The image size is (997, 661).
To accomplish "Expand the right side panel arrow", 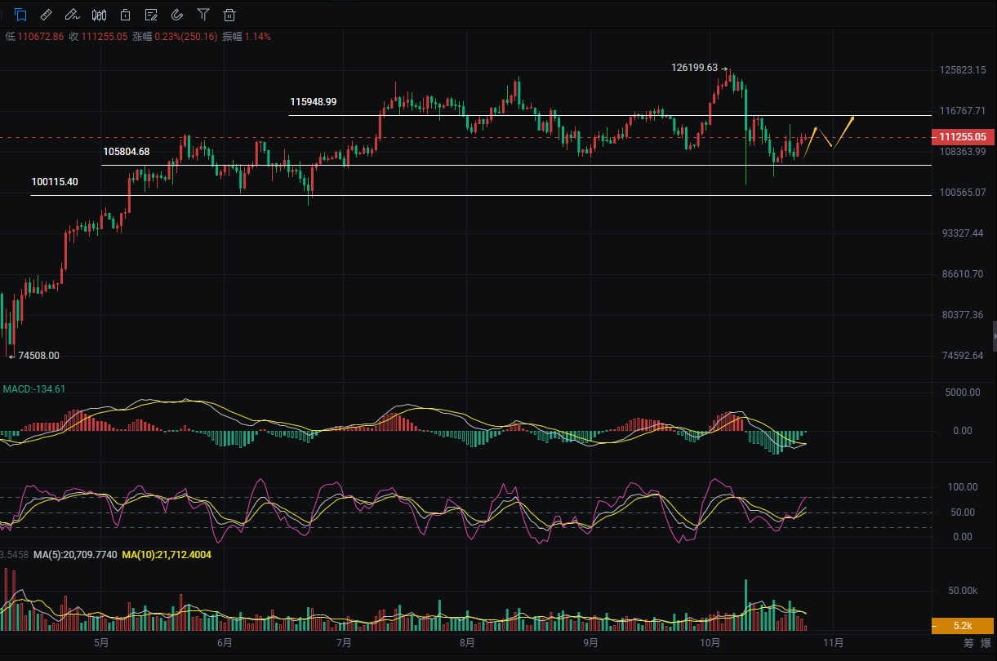I will point(994,335).
